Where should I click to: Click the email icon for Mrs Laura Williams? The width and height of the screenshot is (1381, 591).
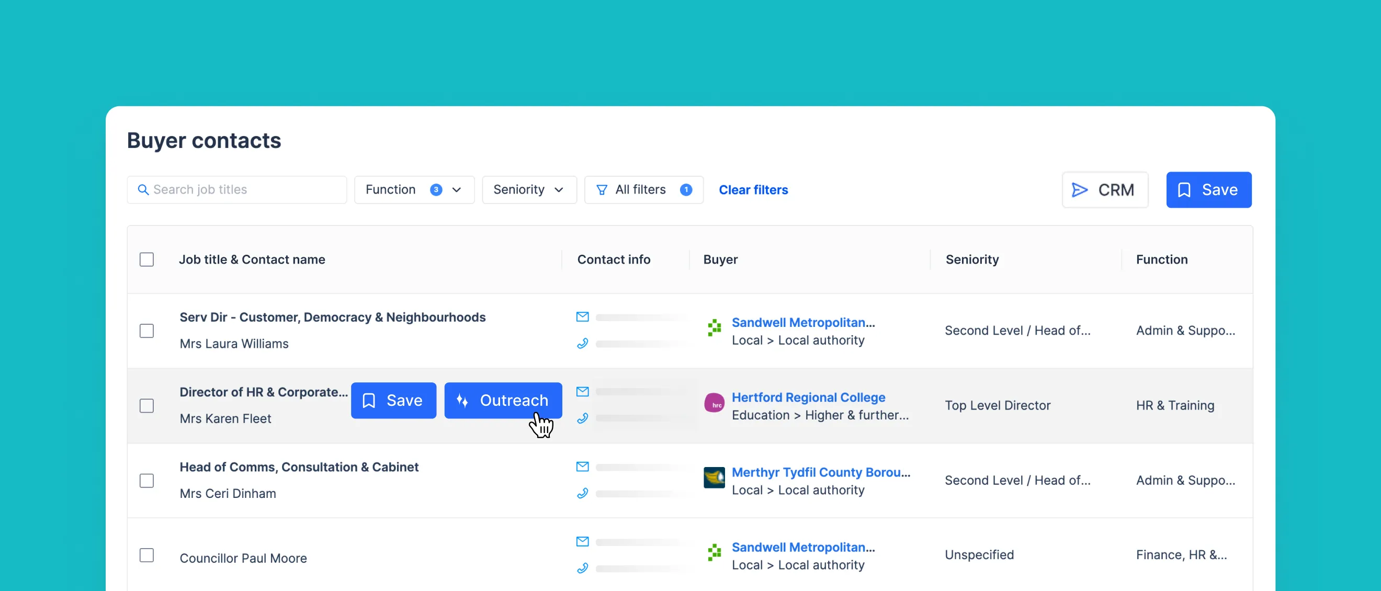click(x=582, y=316)
